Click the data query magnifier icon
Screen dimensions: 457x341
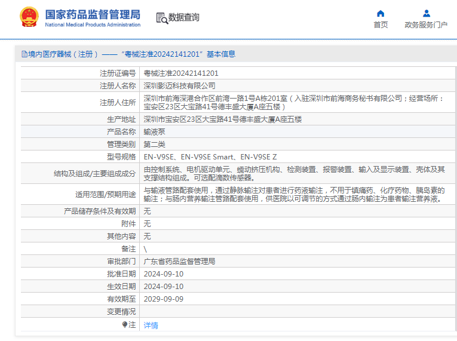click(162, 18)
